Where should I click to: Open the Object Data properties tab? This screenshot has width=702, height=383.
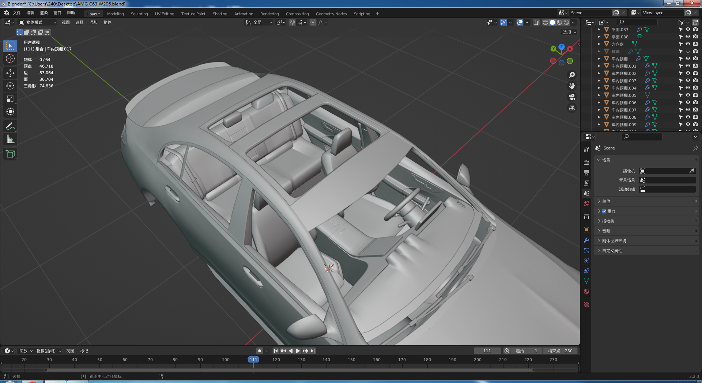coord(586,281)
